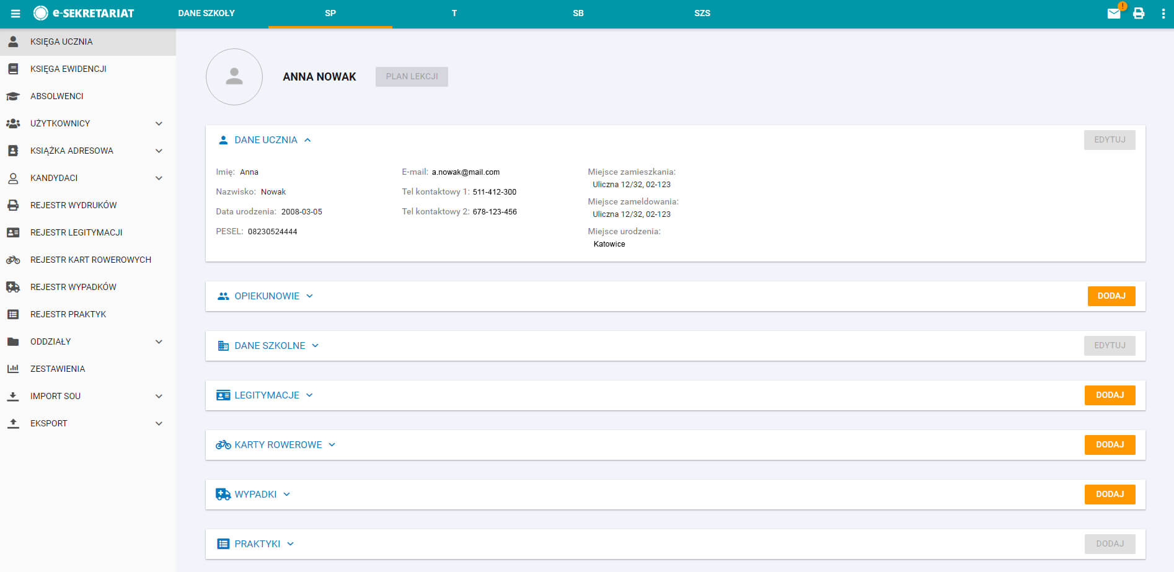Click Anna Nowak's avatar placeholder

pos(234,77)
